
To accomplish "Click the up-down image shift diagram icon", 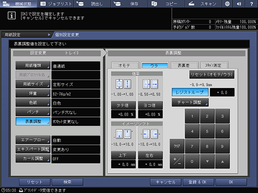I will pos(123,134).
